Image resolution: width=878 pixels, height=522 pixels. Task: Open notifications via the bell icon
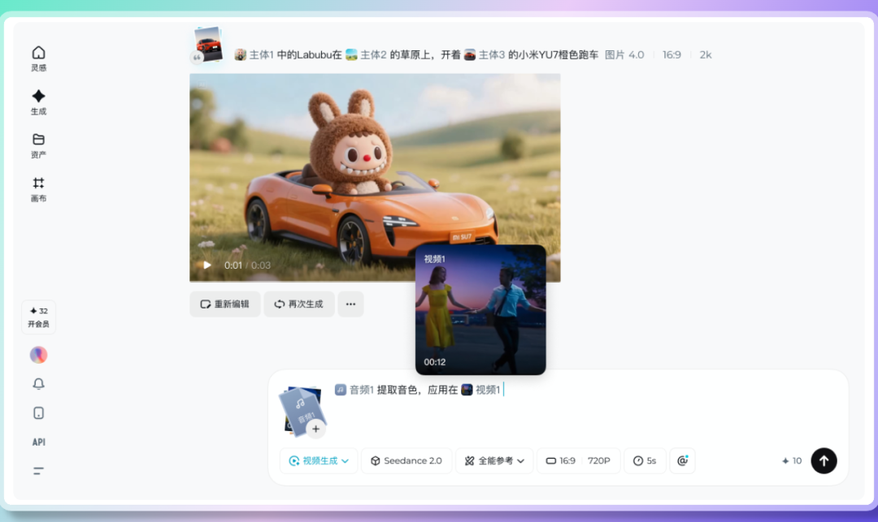tap(38, 384)
